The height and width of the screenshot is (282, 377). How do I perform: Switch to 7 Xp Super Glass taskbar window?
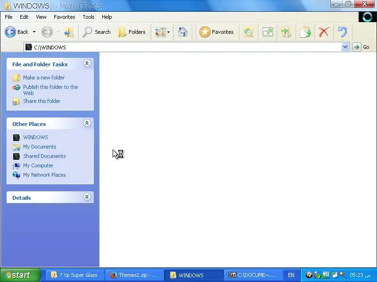click(x=75, y=275)
